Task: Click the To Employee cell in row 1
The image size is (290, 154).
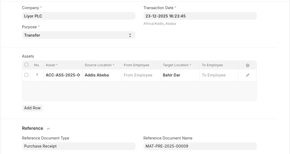Action: 219,75
